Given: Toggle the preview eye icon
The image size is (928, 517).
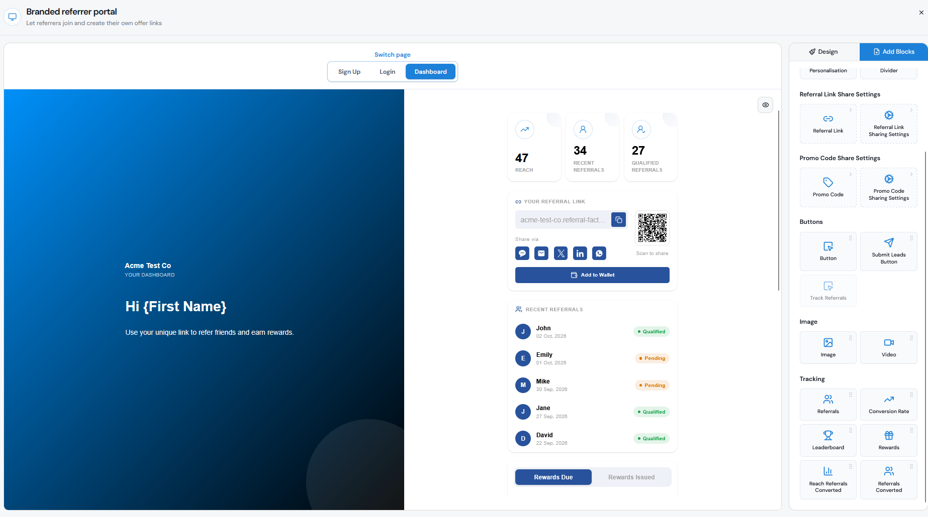Looking at the screenshot, I should (x=765, y=105).
